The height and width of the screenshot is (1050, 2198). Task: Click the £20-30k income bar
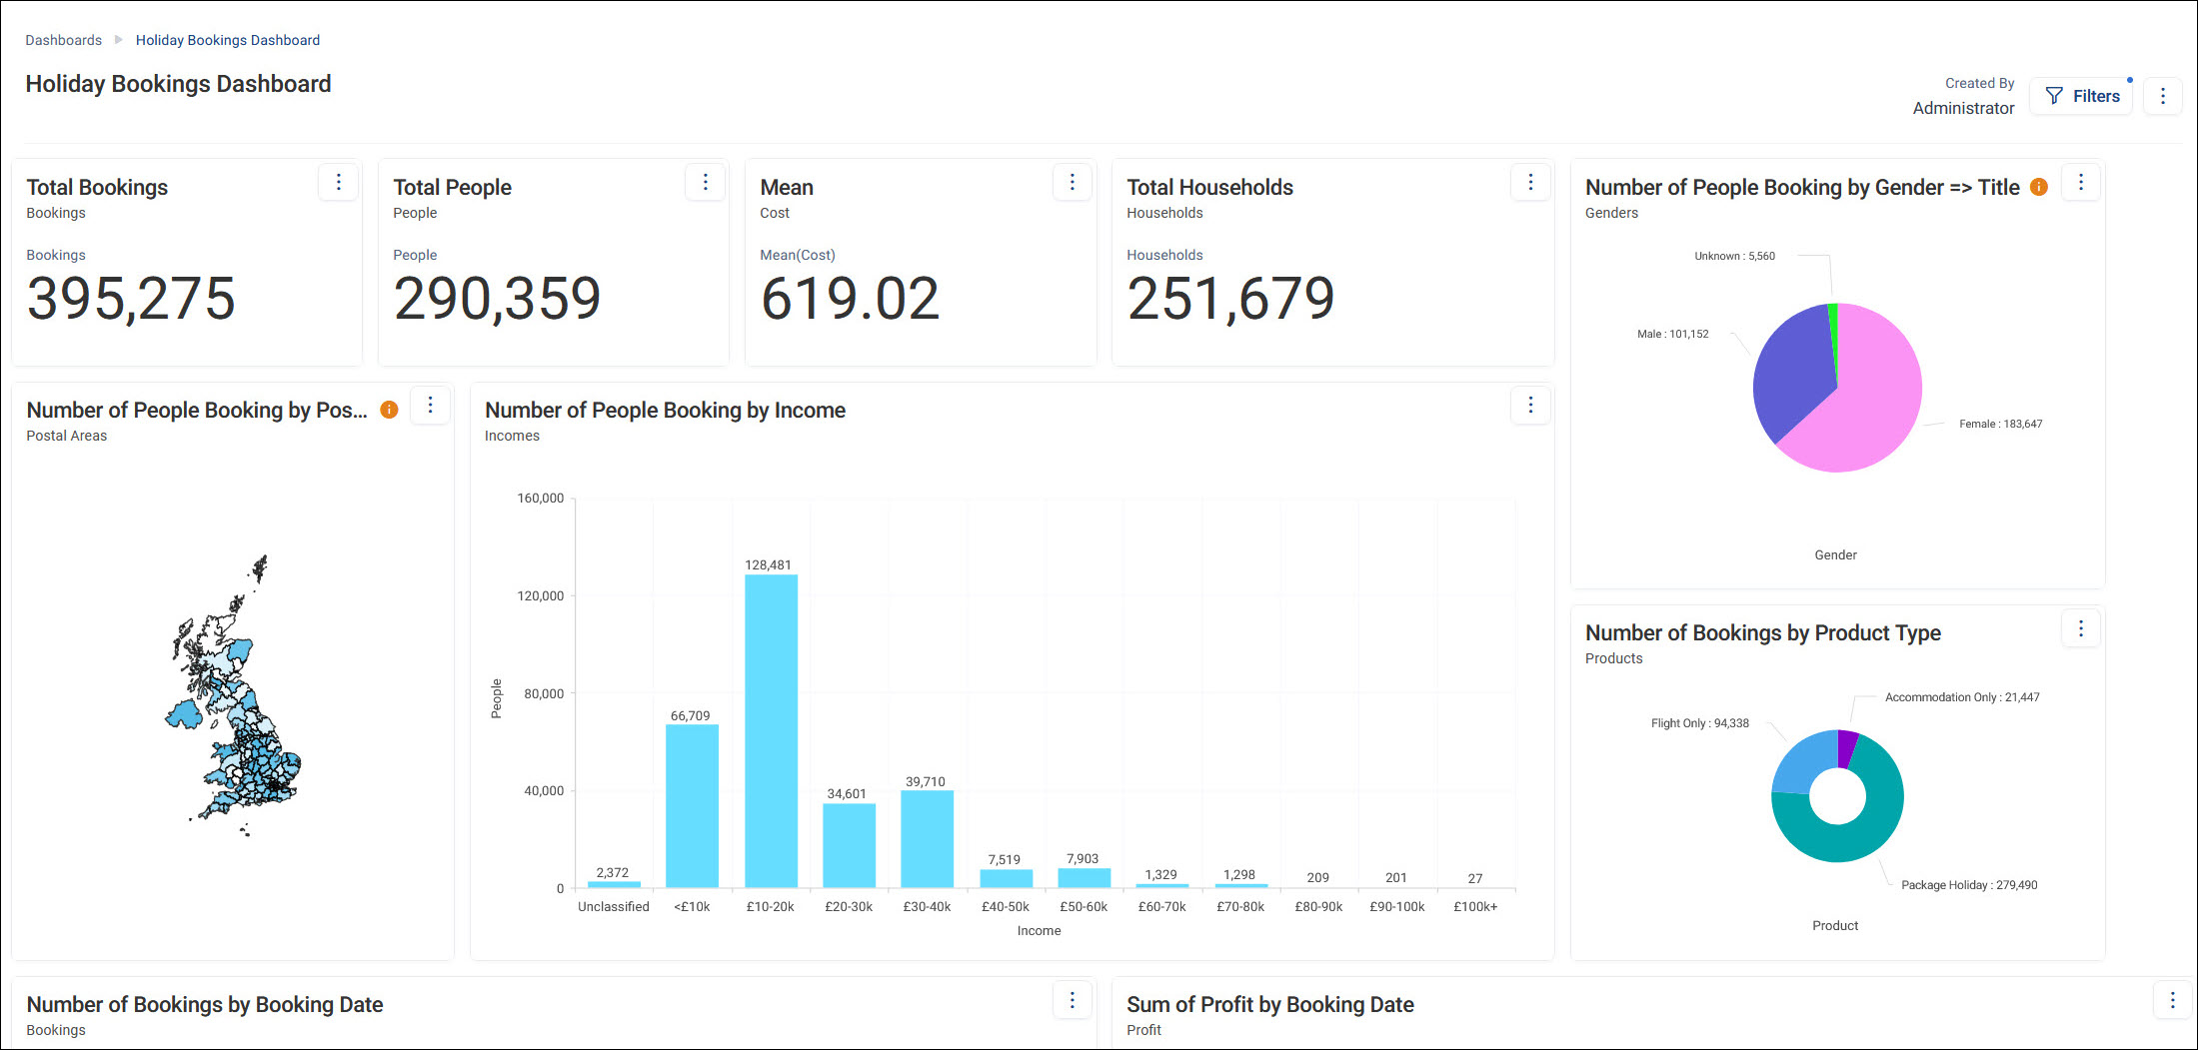[x=850, y=845]
